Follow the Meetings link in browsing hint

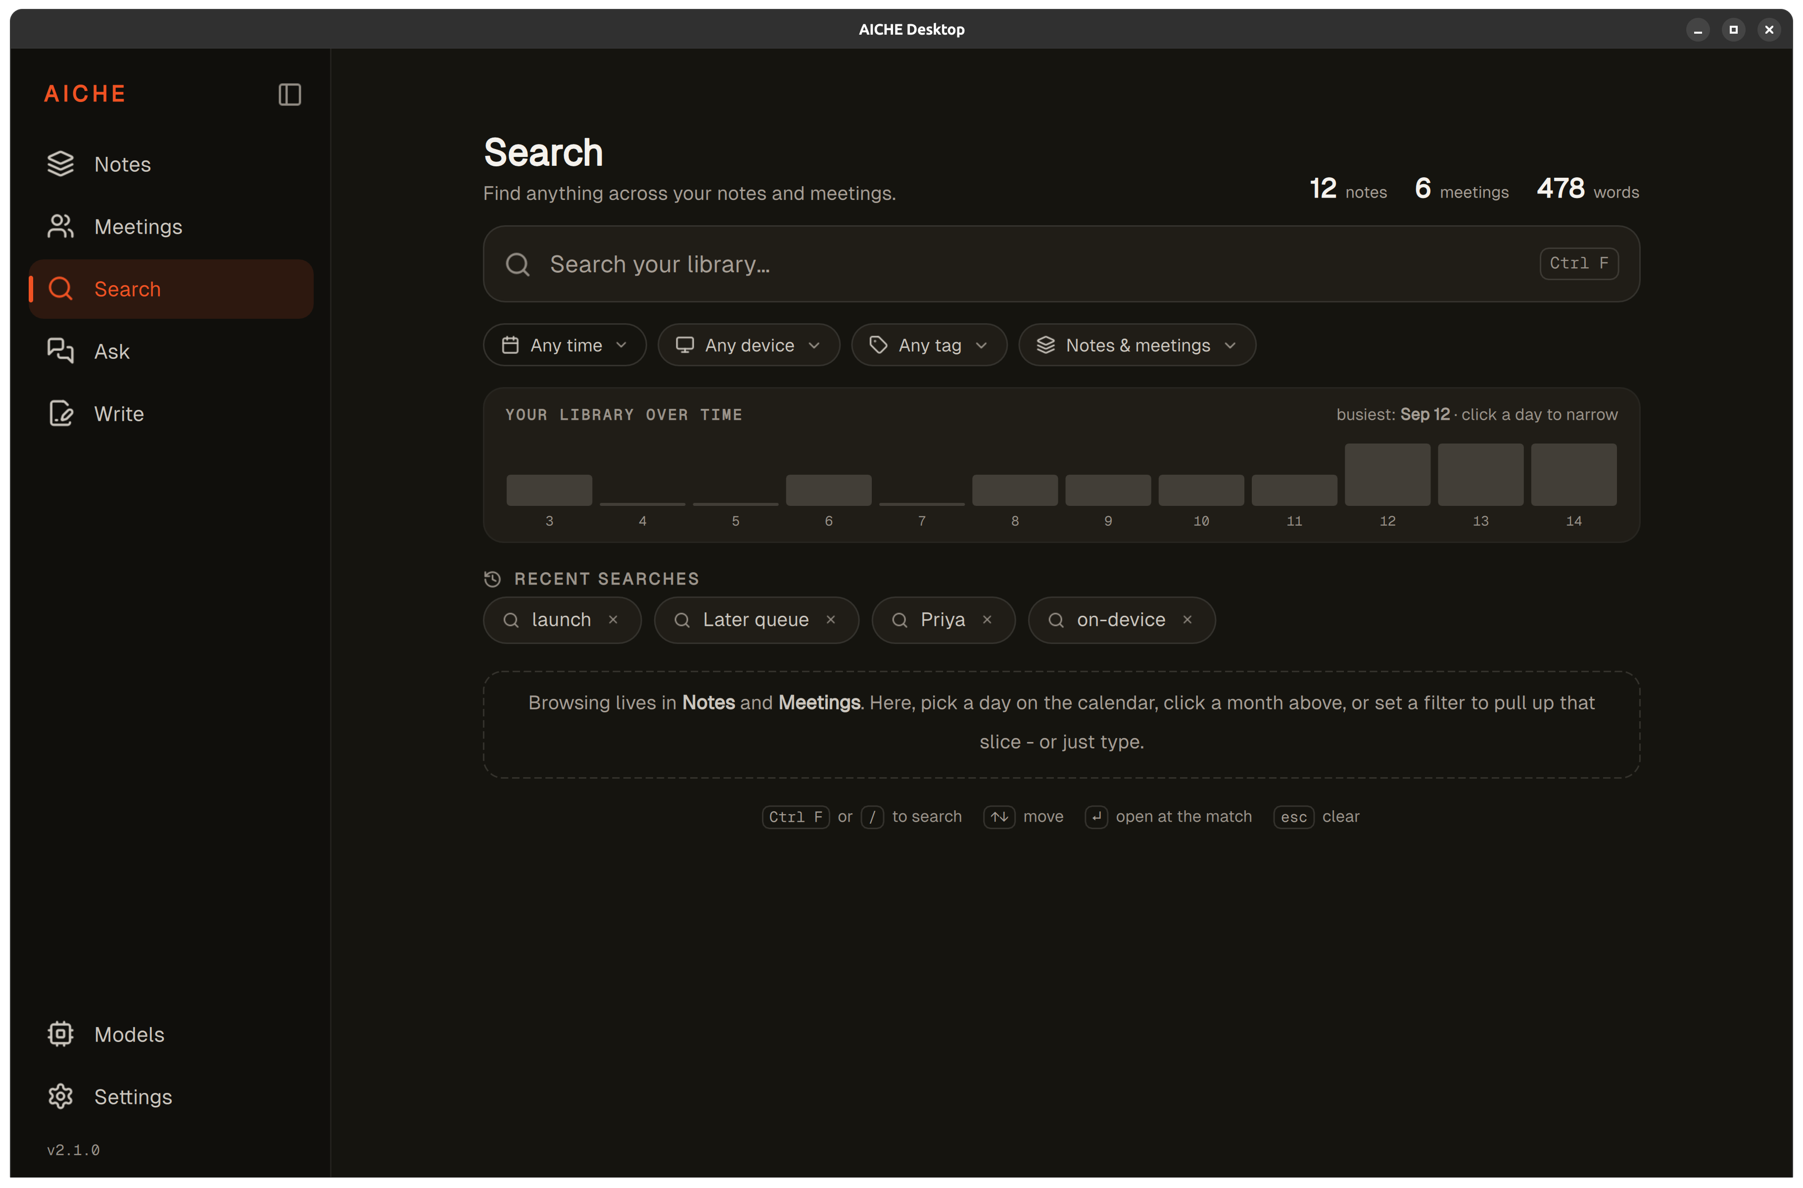coord(819,702)
